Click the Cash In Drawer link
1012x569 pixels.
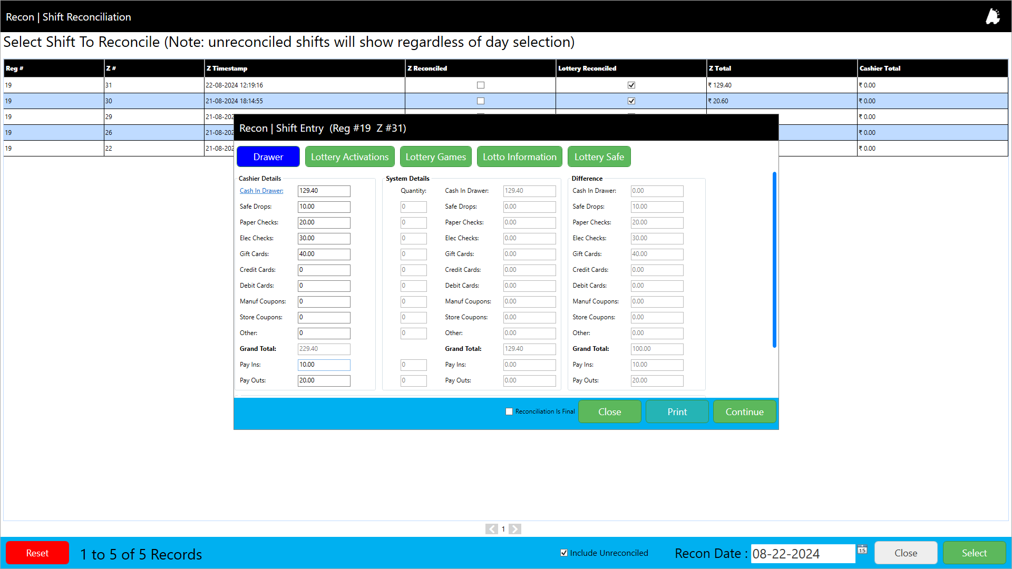(261, 191)
